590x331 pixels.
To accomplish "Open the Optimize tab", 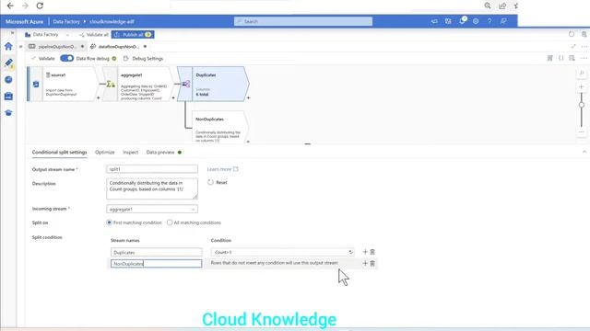I will pos(104,152).
